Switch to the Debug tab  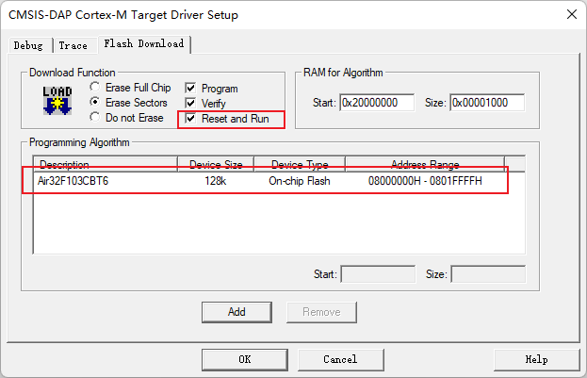(x=28, y=45)
